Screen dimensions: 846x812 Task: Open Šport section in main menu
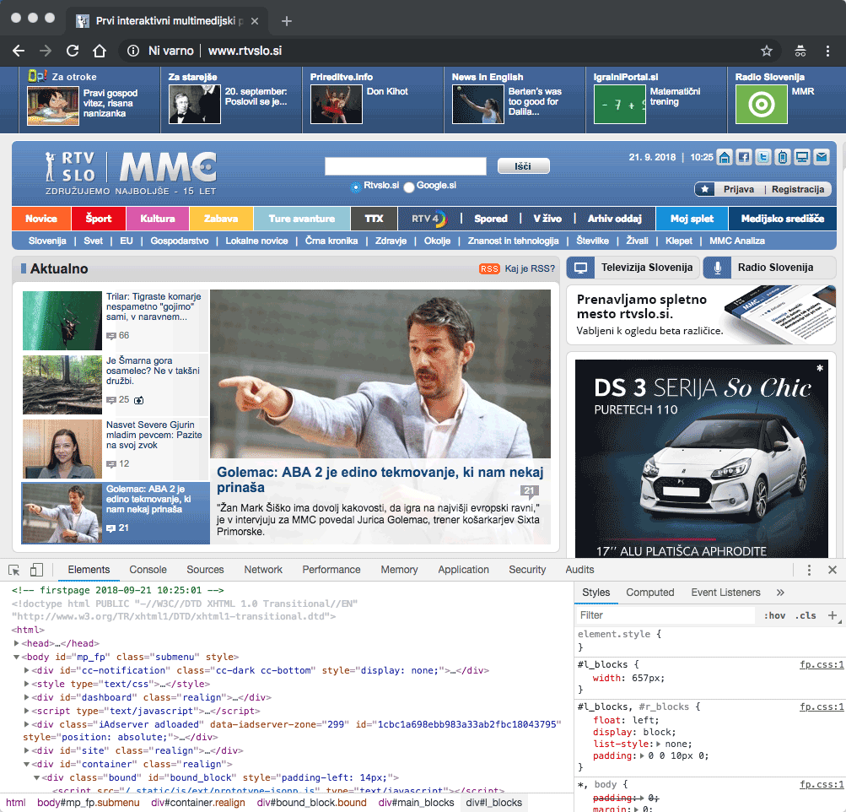point(98,219)
